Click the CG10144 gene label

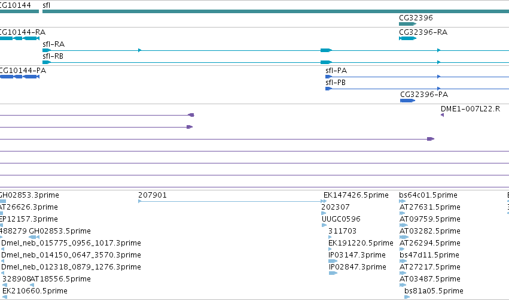(x=16, y=5)
